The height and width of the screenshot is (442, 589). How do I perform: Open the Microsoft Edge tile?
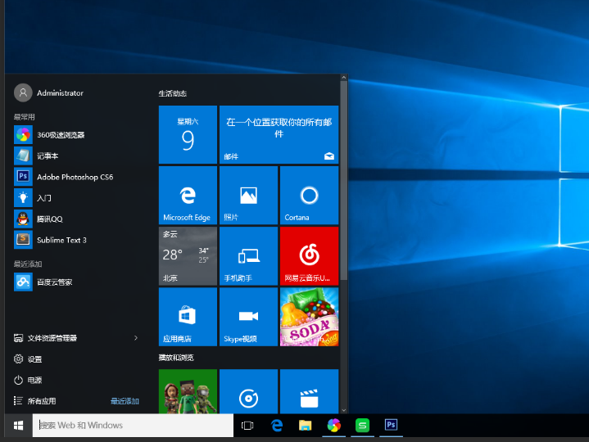pos(188,196)
